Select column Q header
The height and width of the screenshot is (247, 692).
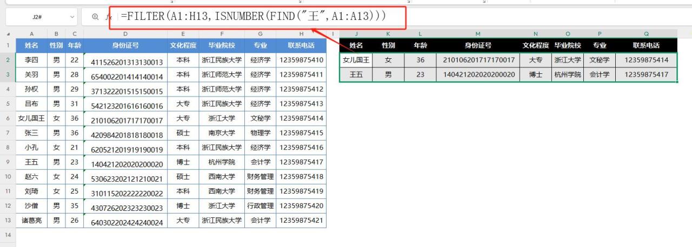point(646,34)
